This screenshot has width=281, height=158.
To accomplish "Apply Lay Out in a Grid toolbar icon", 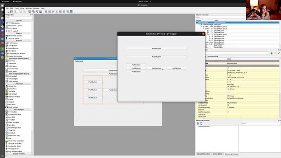I will pos(61,12).
